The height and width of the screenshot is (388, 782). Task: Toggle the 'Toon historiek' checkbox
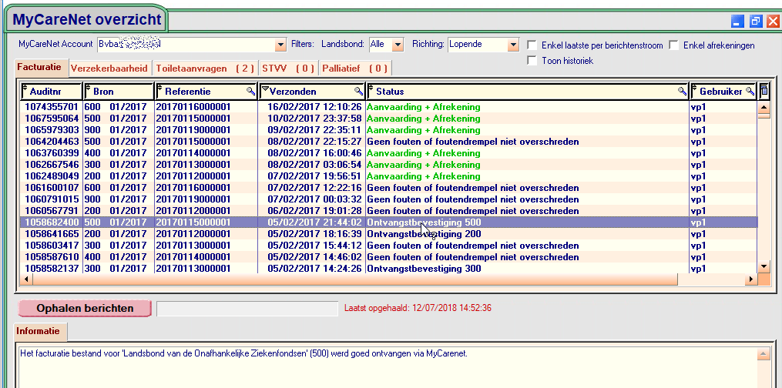532,61
